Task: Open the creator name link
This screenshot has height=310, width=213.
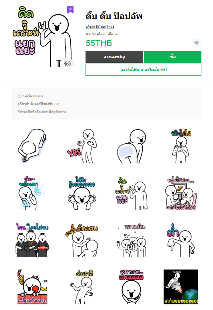Action: 100,26
